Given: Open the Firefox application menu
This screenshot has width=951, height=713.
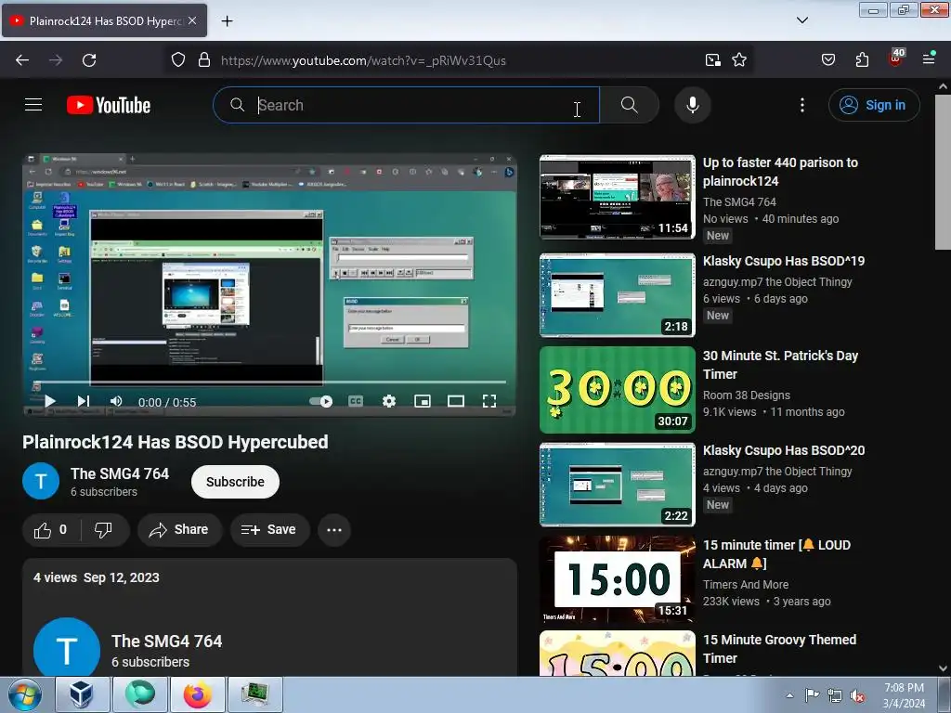Looking at the screenshot, I should (929, 58).
